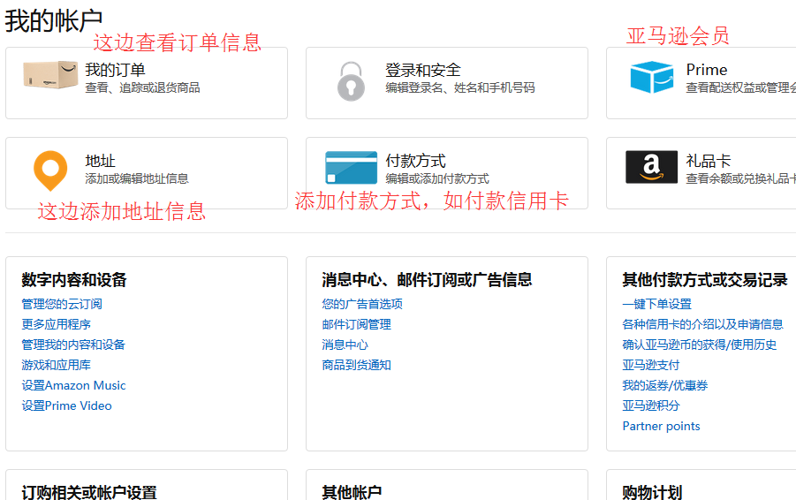Open 游戏和应用库 link

56,365
